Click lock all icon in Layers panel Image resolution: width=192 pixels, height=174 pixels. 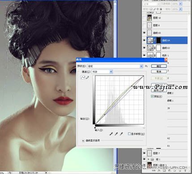(161, 9)
